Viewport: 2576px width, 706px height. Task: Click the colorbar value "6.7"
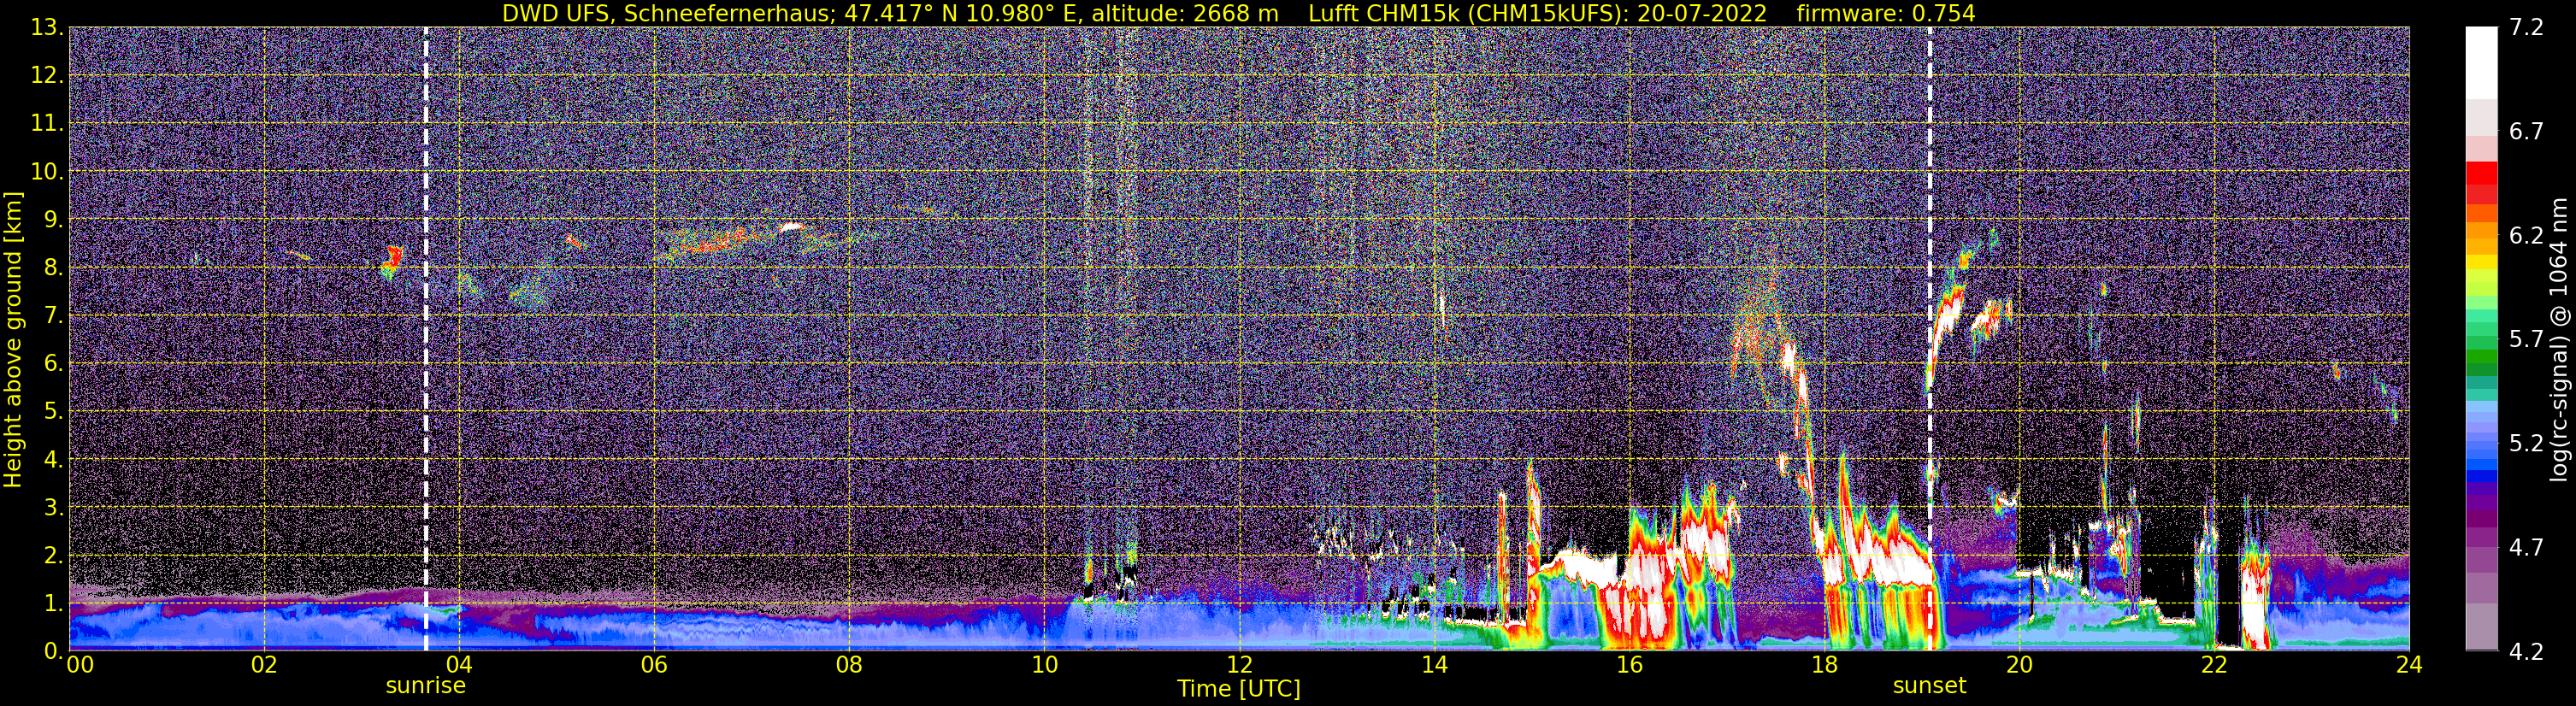(2526, 131)
